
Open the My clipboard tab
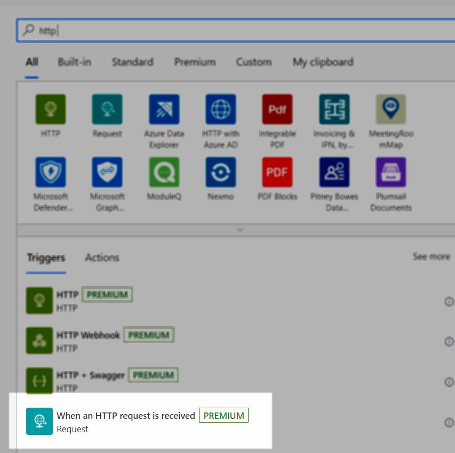(323, 62)
